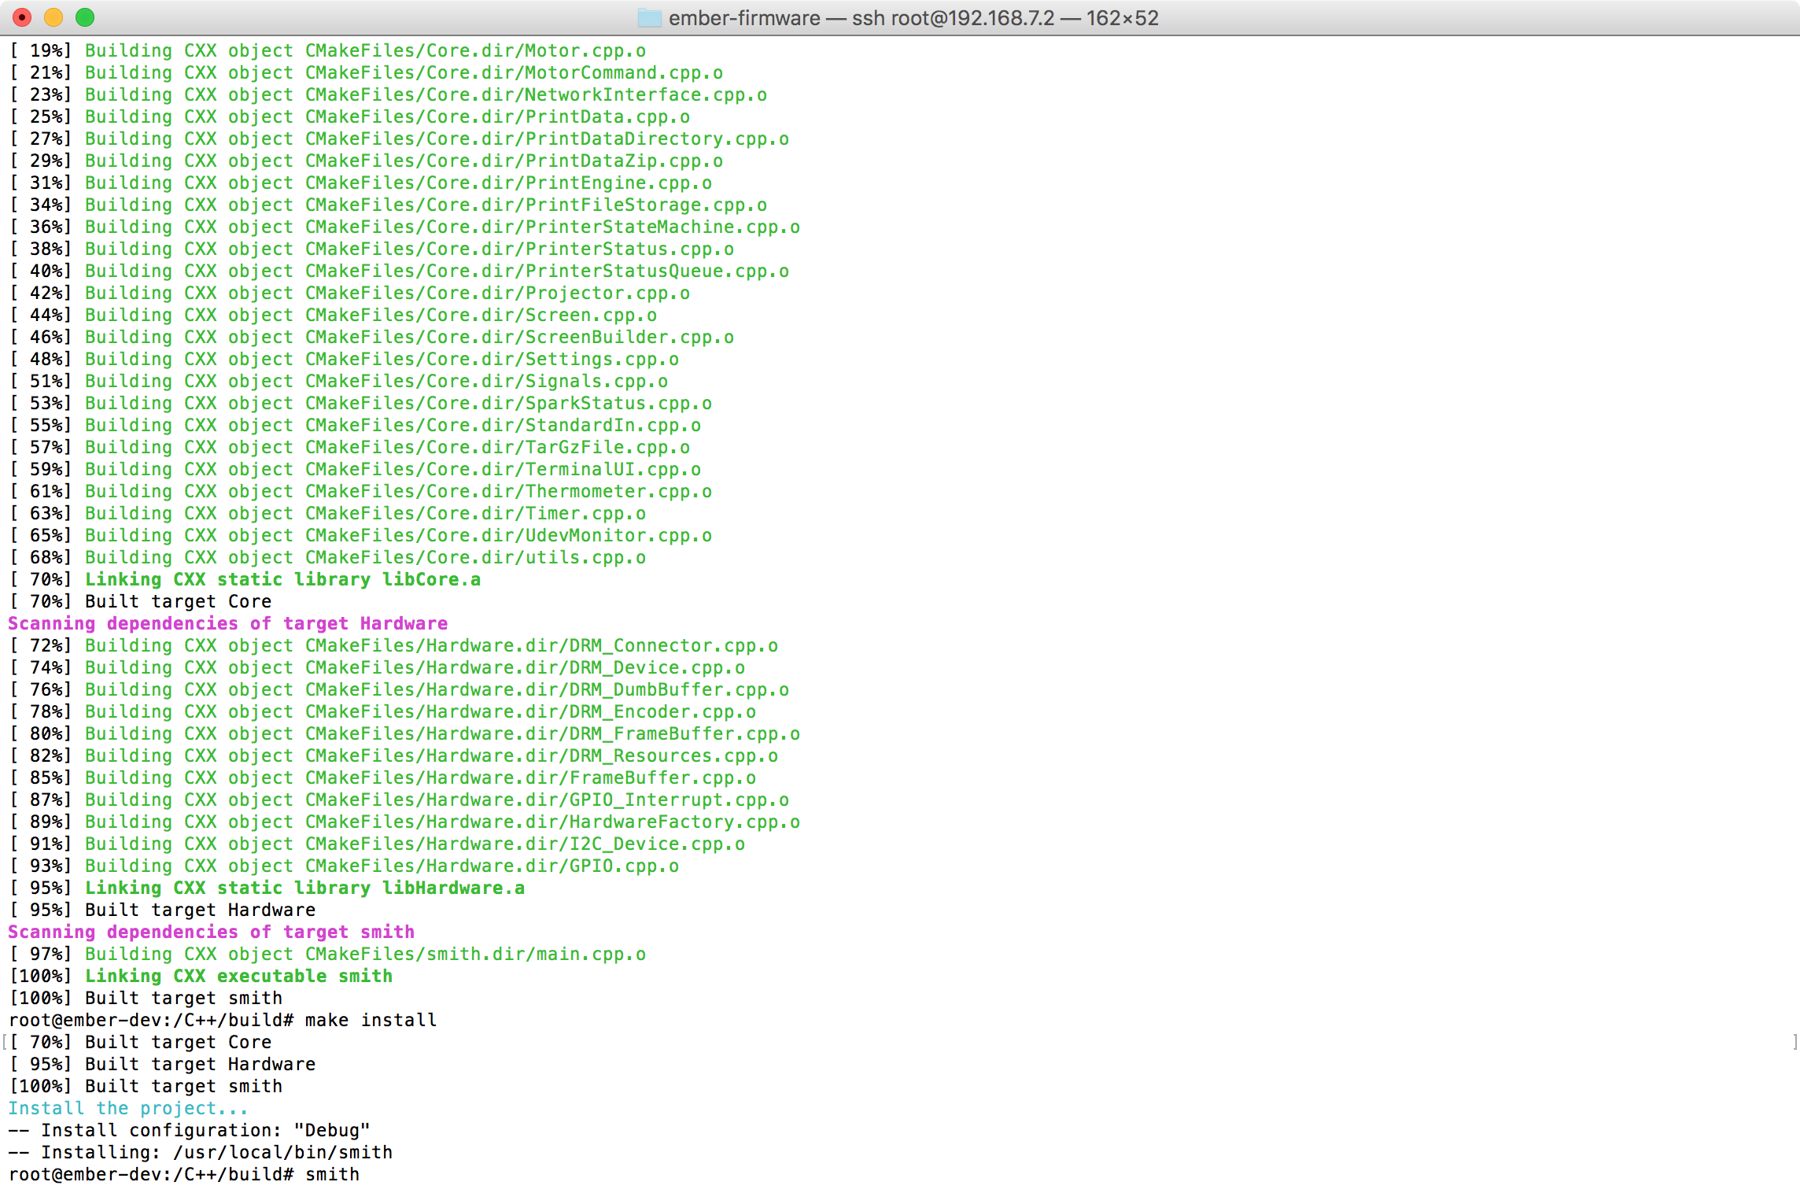The width and height of the screenshot is (1800, 1193).
Task: Click the last prompt line running smith
Action: pos(184,1174)
